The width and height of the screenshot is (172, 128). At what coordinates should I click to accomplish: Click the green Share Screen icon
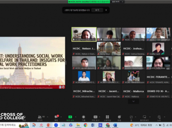[x=70, y=117]
